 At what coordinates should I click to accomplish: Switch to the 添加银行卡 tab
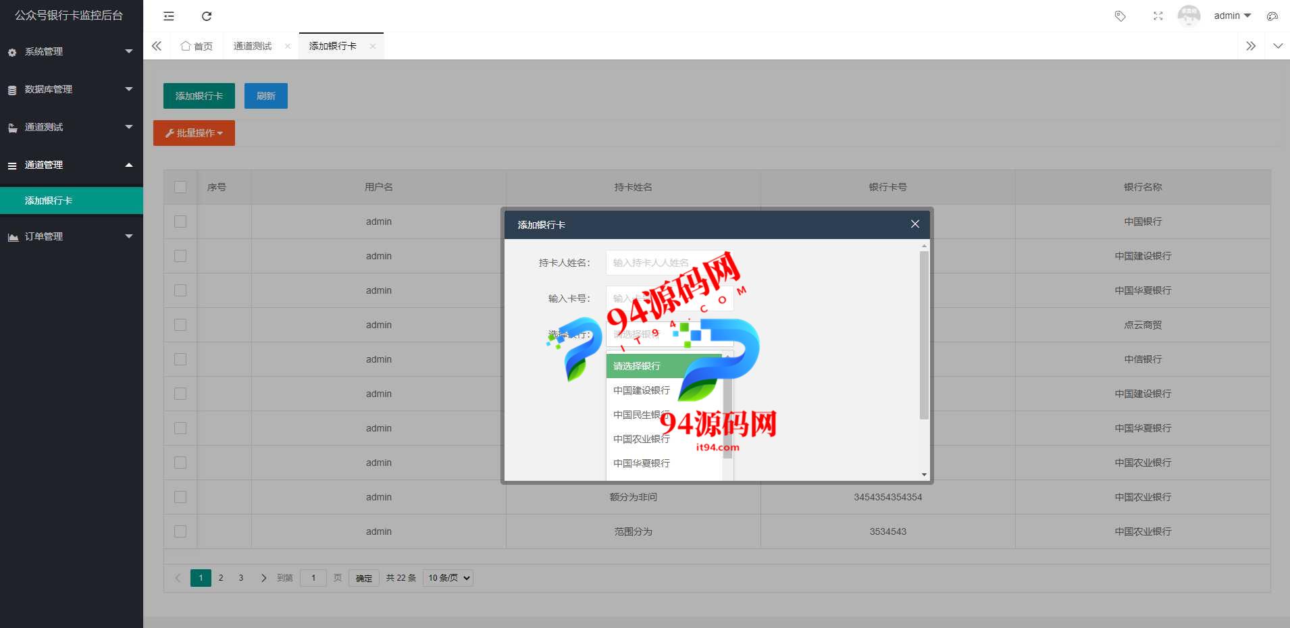(332, 46)
